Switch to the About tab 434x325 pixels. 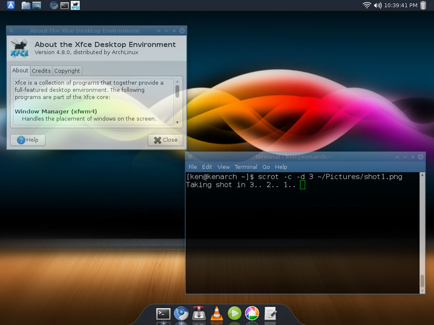20,70
